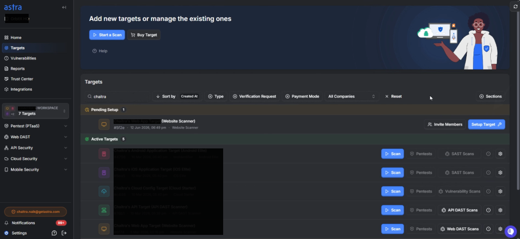Open SAST Scans on the Android target row
The image size is (520, 239).
[x=460, y=154]
